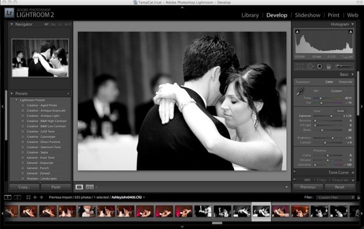
Task: Open second window display 2
Action: click(17, 197)
